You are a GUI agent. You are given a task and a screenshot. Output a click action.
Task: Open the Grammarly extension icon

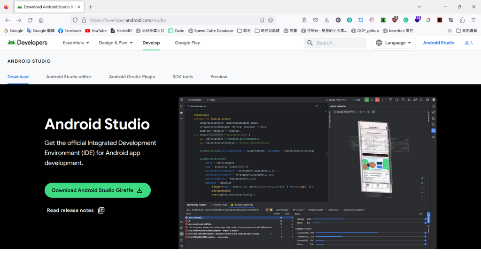(x=406, y=20)
